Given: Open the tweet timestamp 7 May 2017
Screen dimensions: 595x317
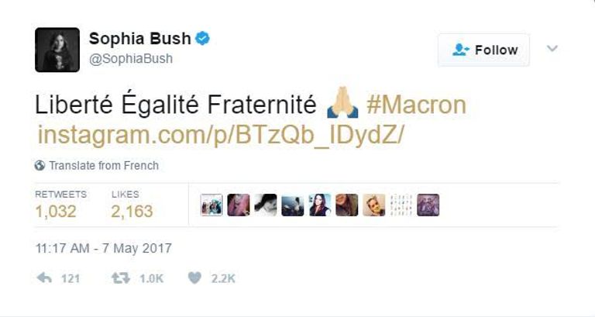Looking at the screenshot, I should (103, 249).
